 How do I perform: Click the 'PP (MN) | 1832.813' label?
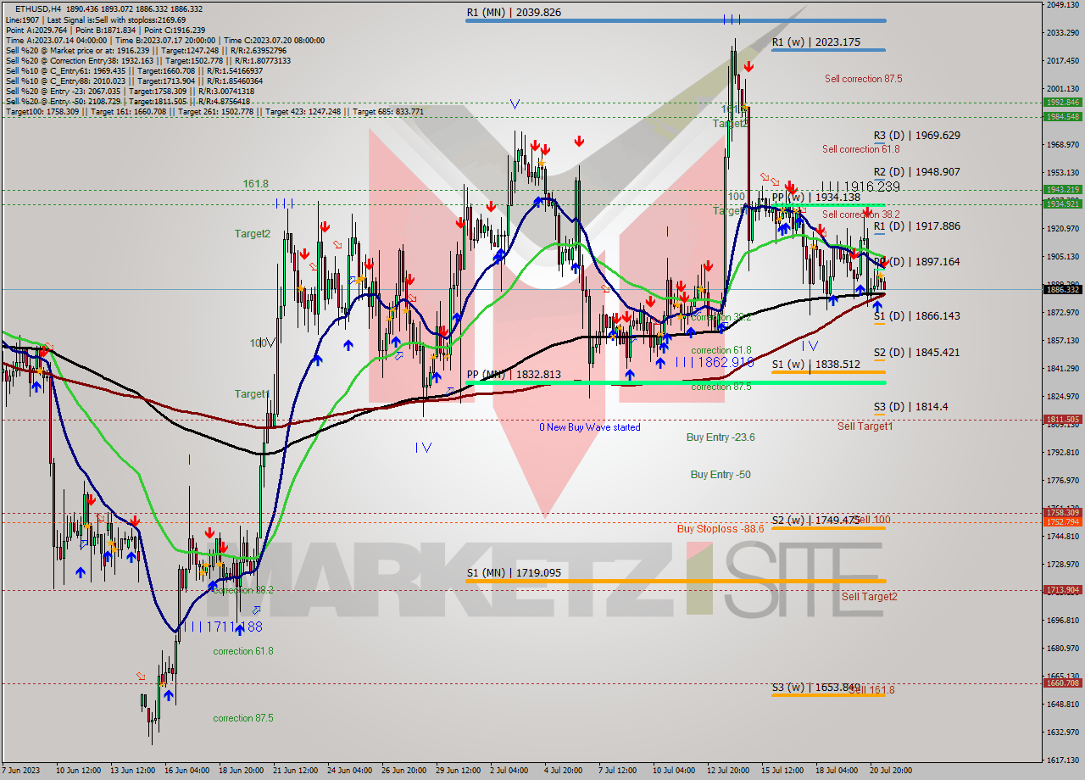[514, 375]
